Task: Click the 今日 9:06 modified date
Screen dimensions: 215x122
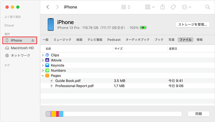Action: click(176, 86)
